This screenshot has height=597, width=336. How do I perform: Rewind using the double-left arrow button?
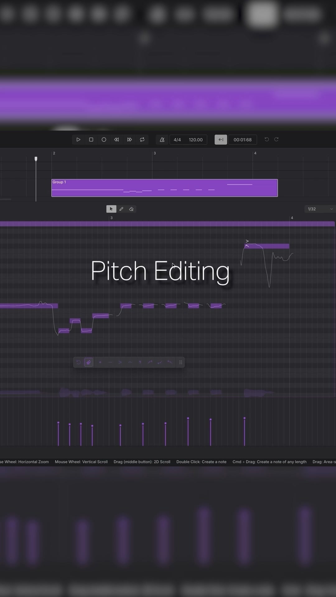(117, 140)
